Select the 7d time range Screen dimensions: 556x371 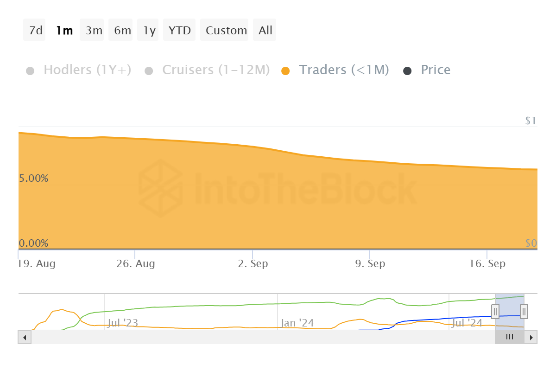(x=35, y=30)
